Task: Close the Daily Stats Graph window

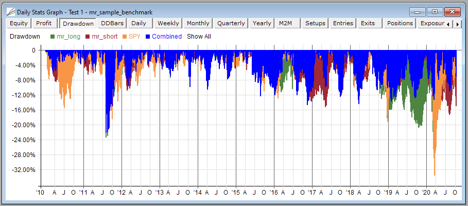Action: (x=452, y=11)
